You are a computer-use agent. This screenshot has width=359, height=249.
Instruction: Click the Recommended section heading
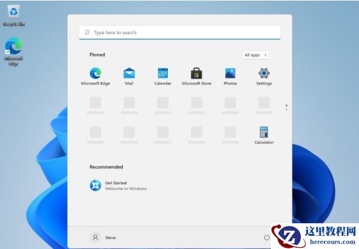(106, 167)
